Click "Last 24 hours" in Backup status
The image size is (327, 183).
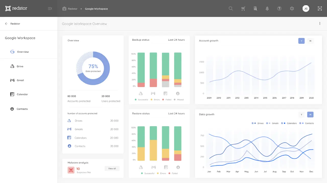176,40
